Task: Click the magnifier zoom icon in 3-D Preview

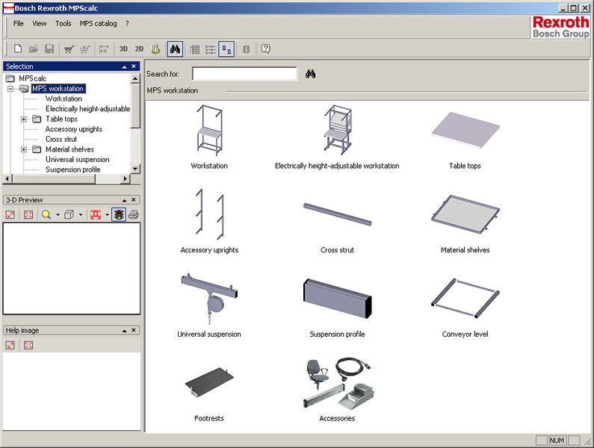Action: click(x=46, y=215)
